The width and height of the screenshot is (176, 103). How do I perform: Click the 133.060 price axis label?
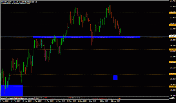click(x=173, y=79)
